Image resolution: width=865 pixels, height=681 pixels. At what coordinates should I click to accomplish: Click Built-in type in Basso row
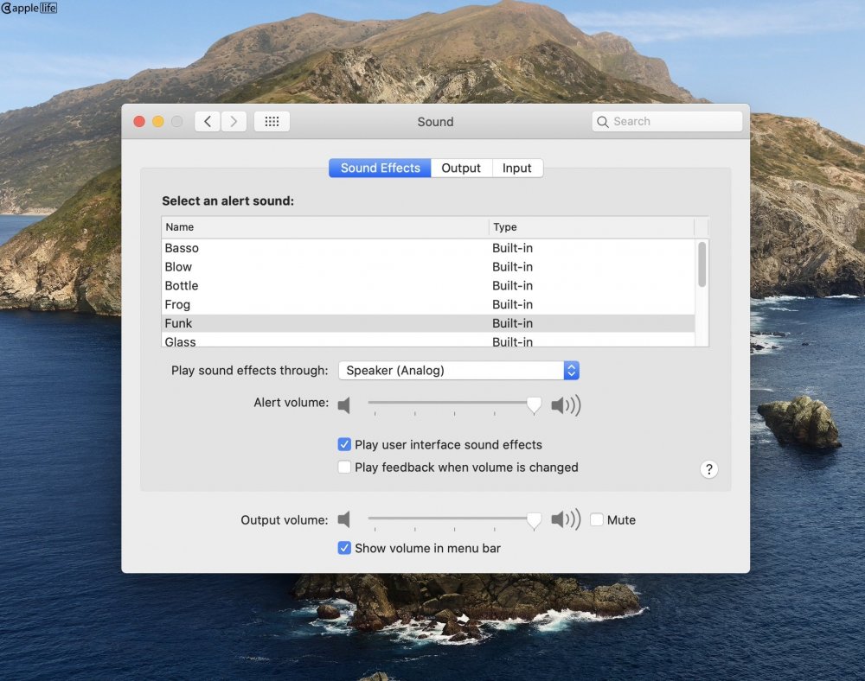[x=512, y=248]
